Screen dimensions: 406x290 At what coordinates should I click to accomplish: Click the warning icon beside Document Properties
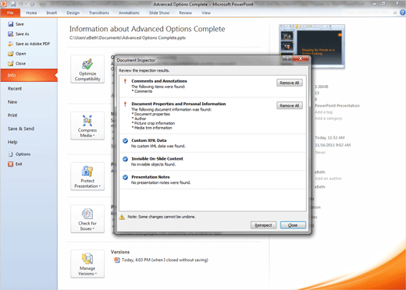click(x=125, y=104)
